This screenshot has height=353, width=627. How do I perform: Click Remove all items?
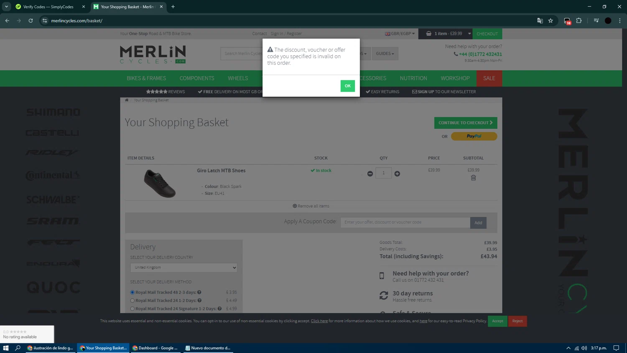pos(311,206)
